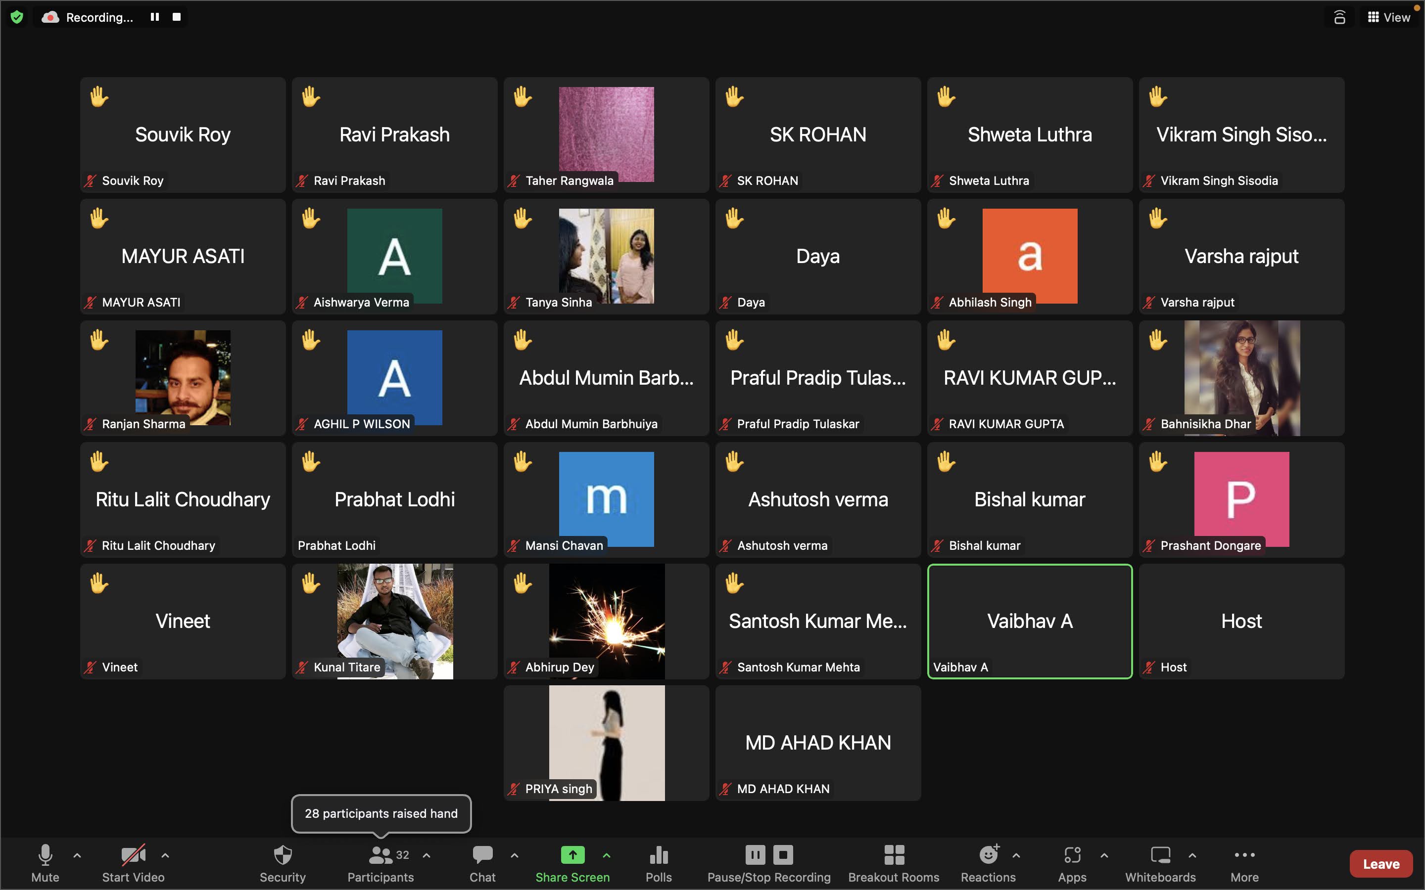Open the More options menu
1425x890 pixels.
[x=1244, y=863]
